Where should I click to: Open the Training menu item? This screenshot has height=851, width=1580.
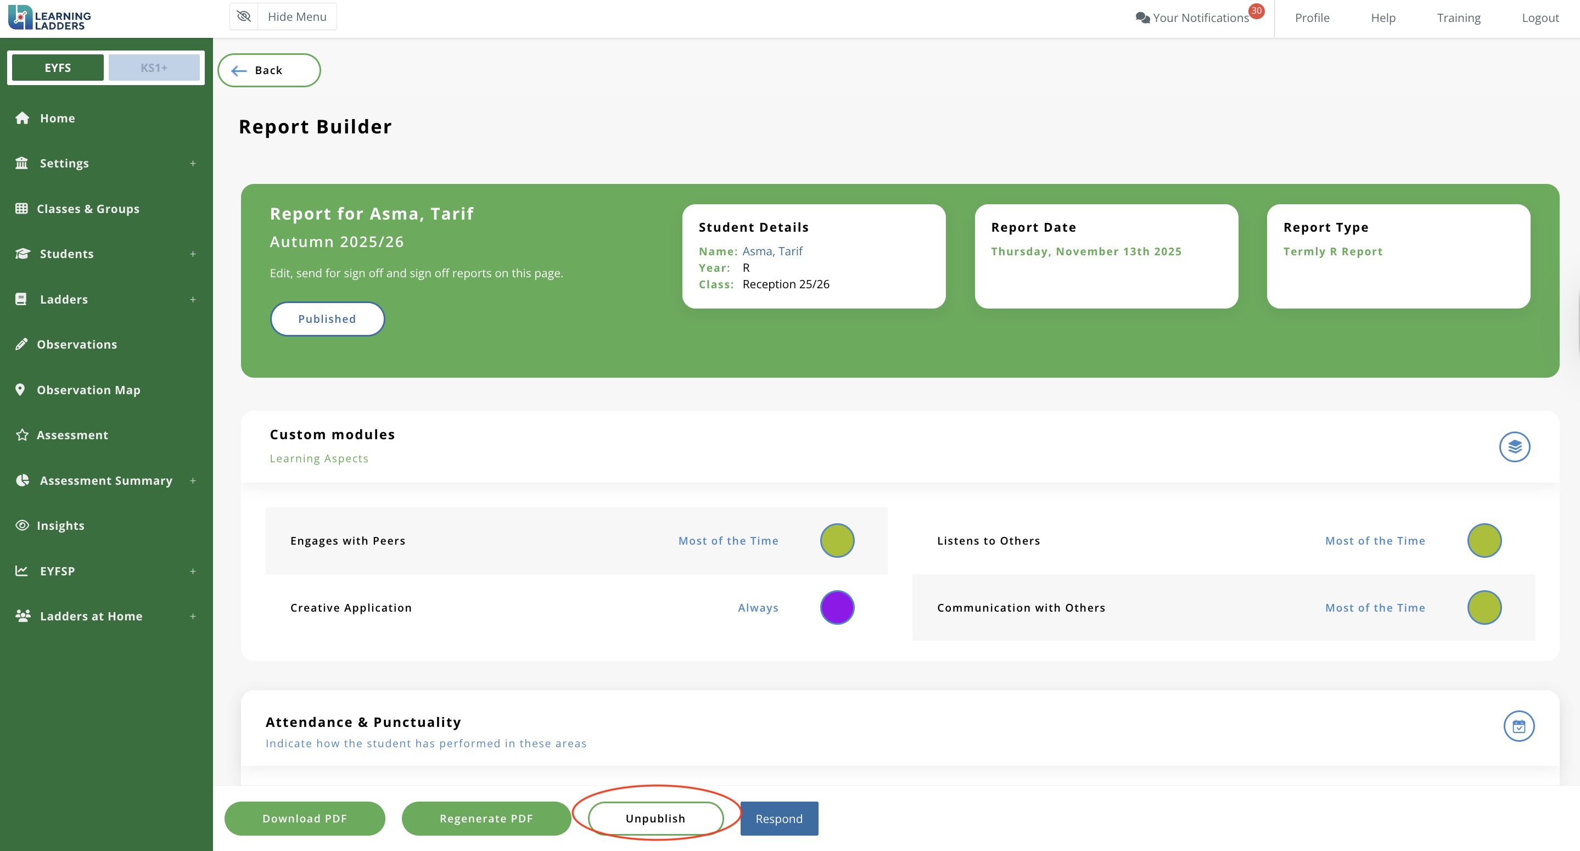pyautogui.click(x=1458, y=18)
